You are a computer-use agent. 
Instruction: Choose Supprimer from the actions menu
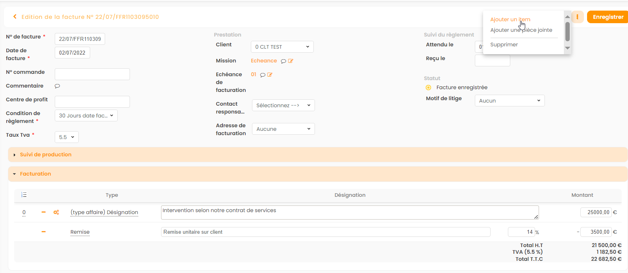click(504, 45)
